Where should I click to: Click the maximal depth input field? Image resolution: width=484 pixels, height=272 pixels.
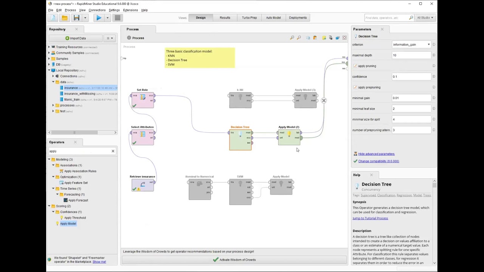[x=411, y=56]
